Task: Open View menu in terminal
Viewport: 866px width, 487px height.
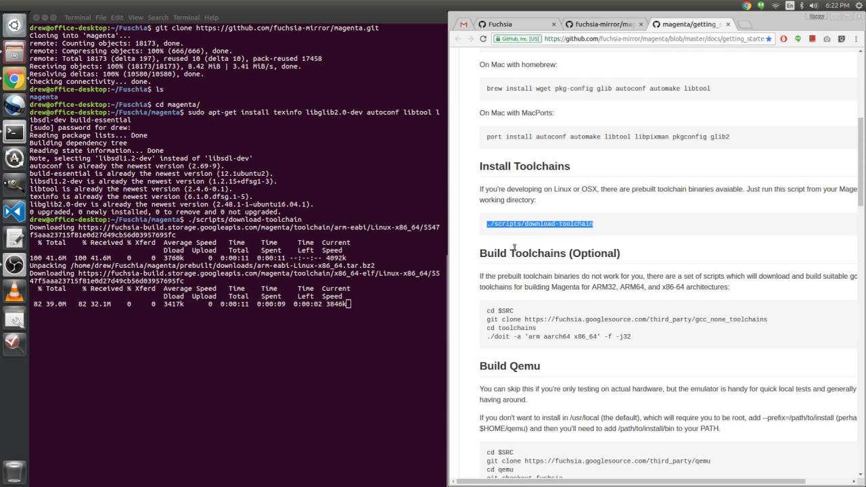Action: [x=135, y=18]
